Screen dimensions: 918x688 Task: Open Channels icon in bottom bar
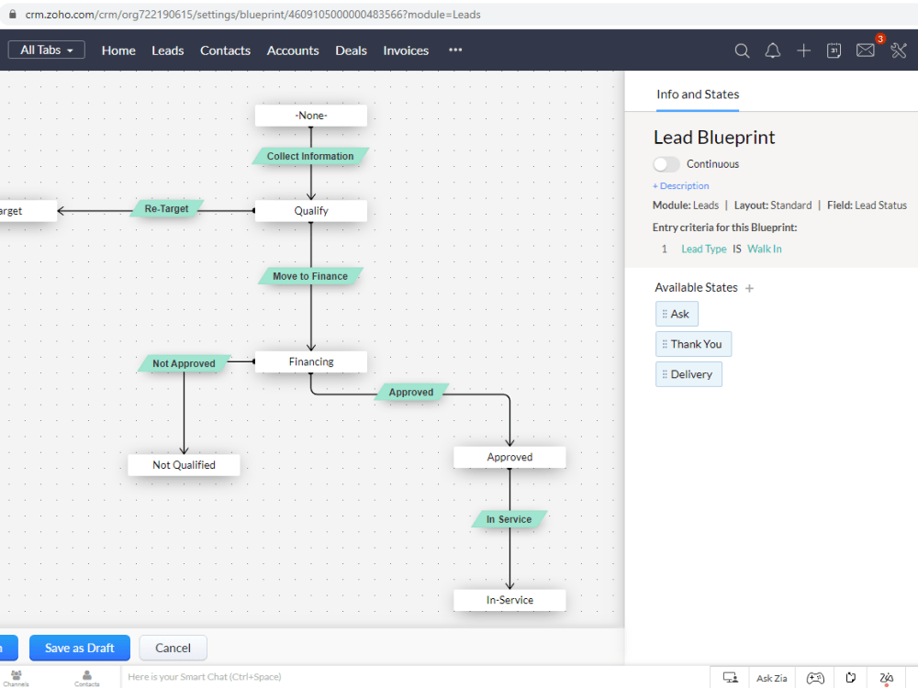click(16, 678)
